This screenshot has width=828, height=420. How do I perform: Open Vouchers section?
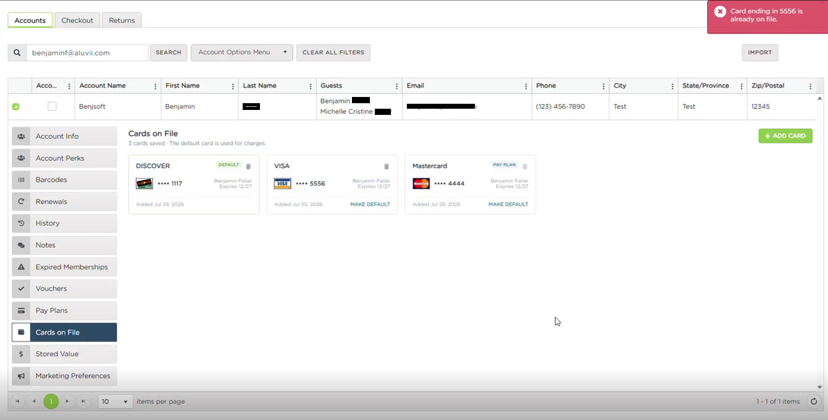tap(64, 288)
